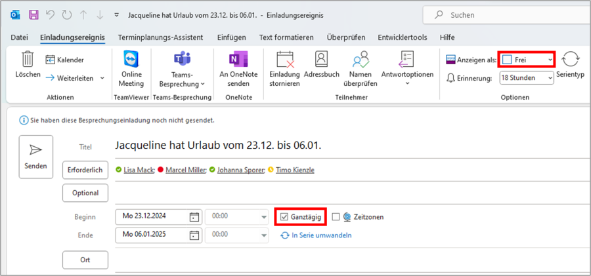Send the event to OneNote
The width and height of the screenshot is (591, 276).
tap(238, 69)
